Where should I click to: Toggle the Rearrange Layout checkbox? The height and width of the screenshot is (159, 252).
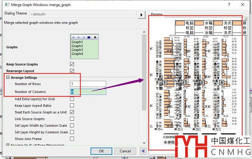[x=72, y=71]
